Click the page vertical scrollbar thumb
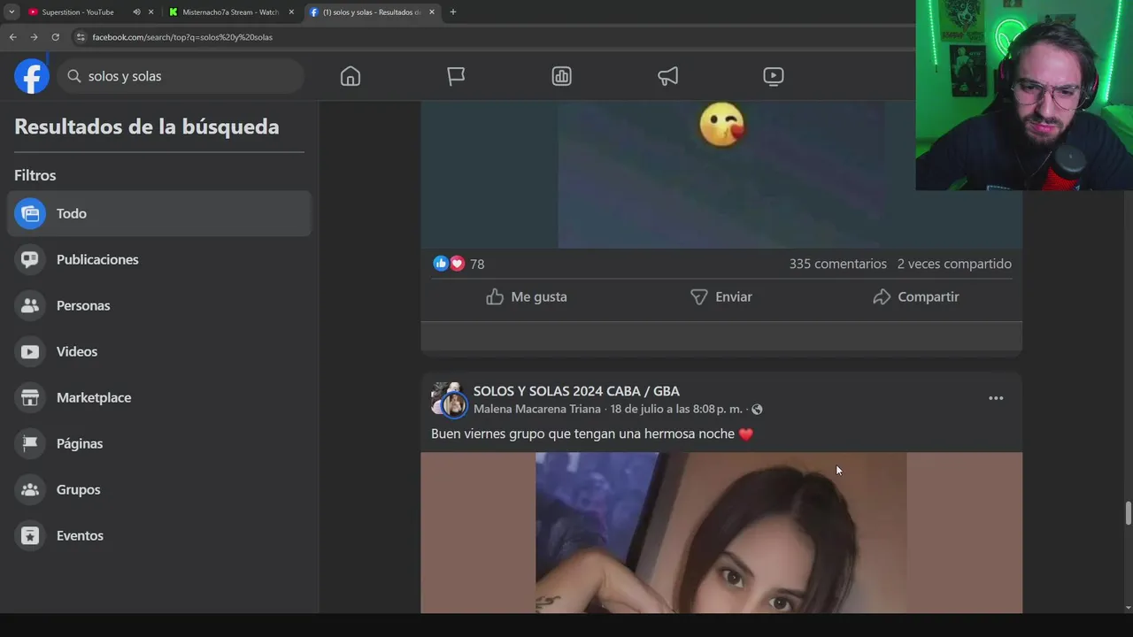1133x637 pixels. pos(1128,513)
